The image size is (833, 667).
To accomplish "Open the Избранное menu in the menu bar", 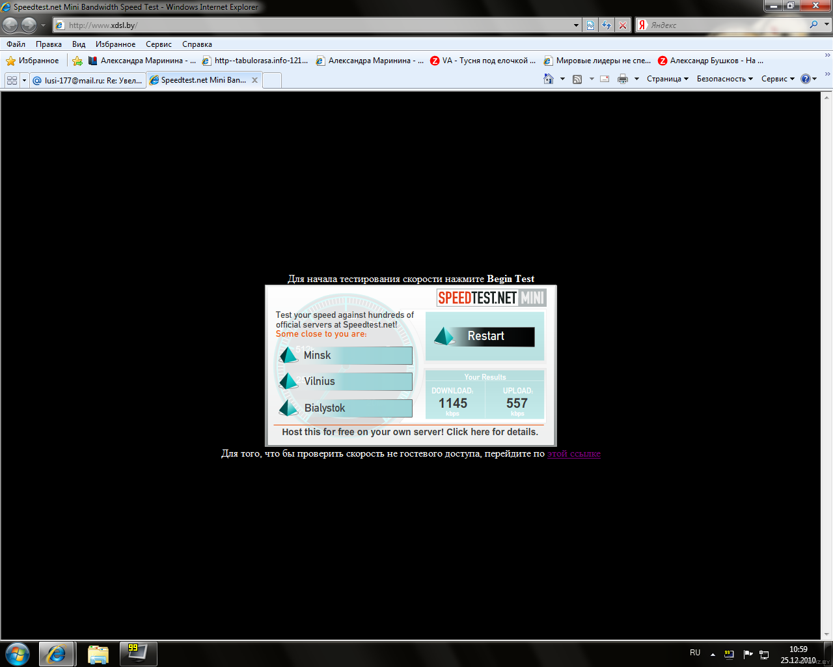I will (x=116, y=44).
